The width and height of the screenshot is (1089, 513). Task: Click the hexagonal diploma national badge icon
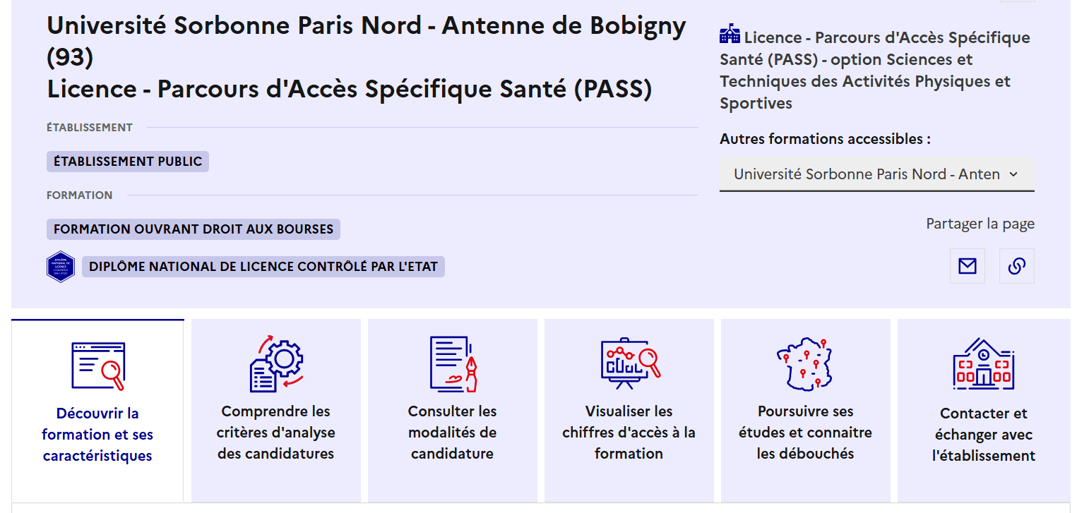pyautogui.click(x=61, y=267)
